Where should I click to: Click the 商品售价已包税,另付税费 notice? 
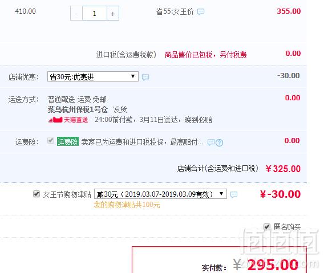(x=205, y=55)
